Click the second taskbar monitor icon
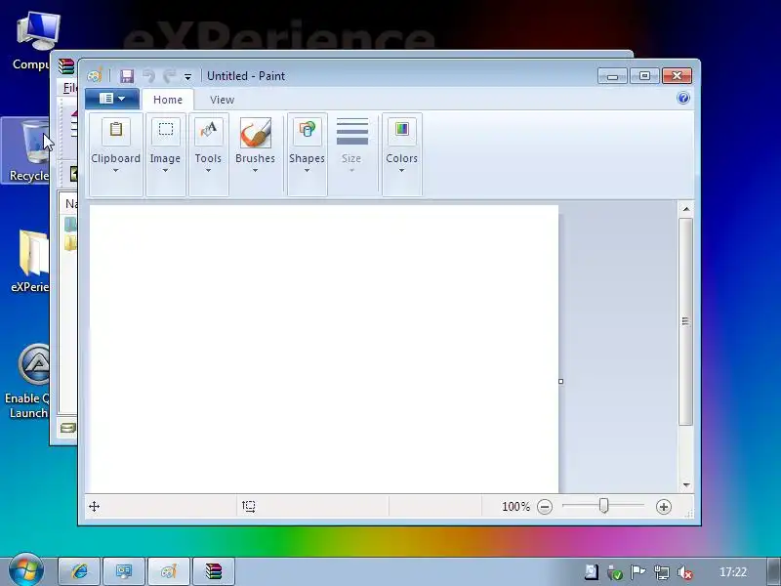The width and height of the screenshot is (781, 586). click(124, 571)
